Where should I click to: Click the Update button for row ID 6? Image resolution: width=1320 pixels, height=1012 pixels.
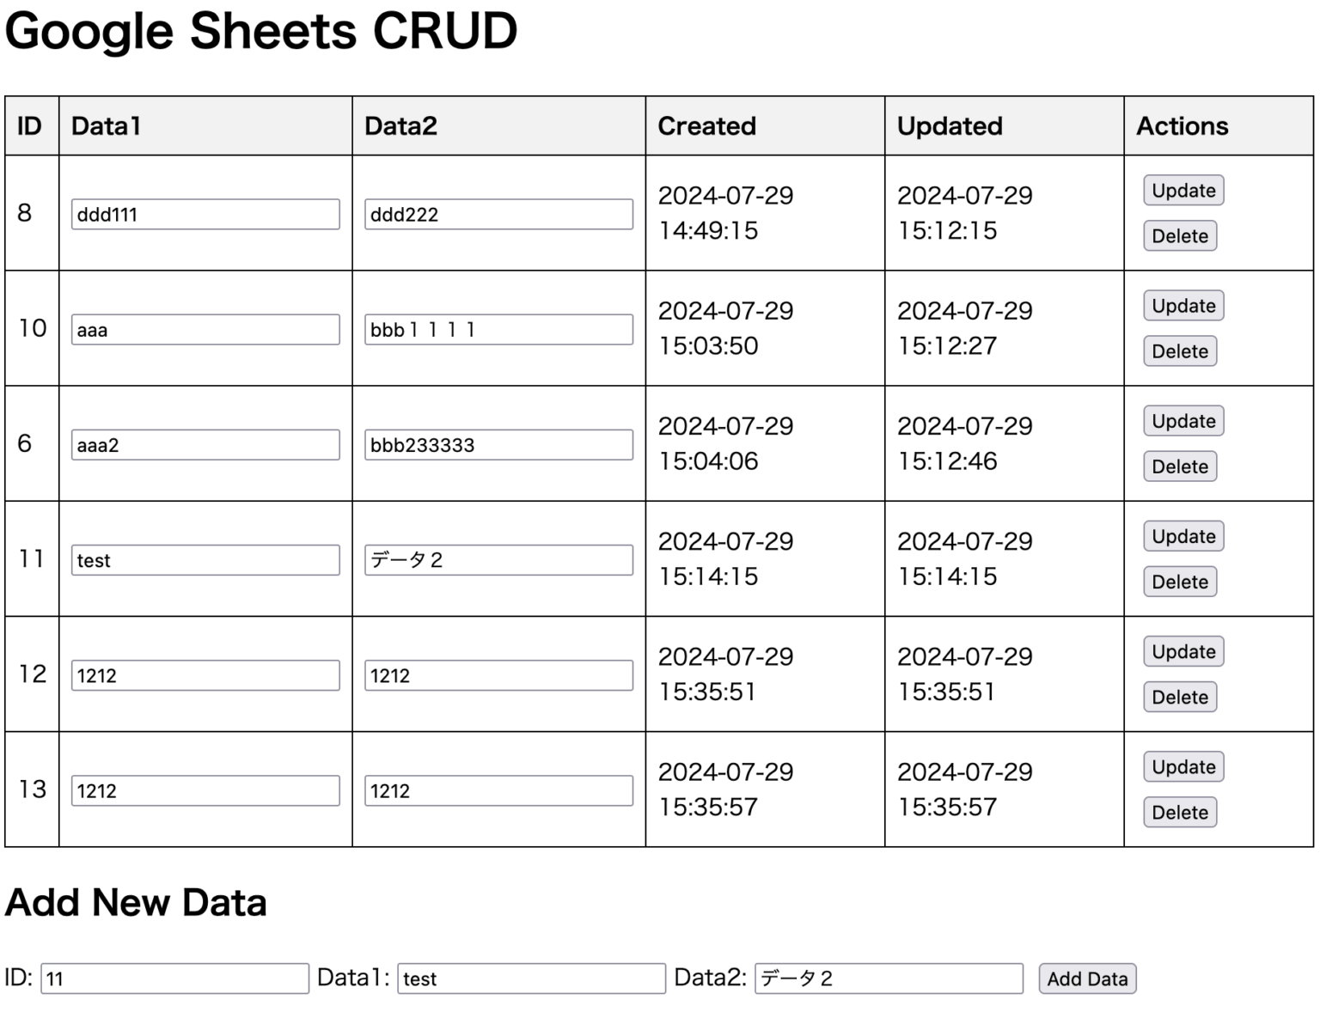coord(1182,420)
